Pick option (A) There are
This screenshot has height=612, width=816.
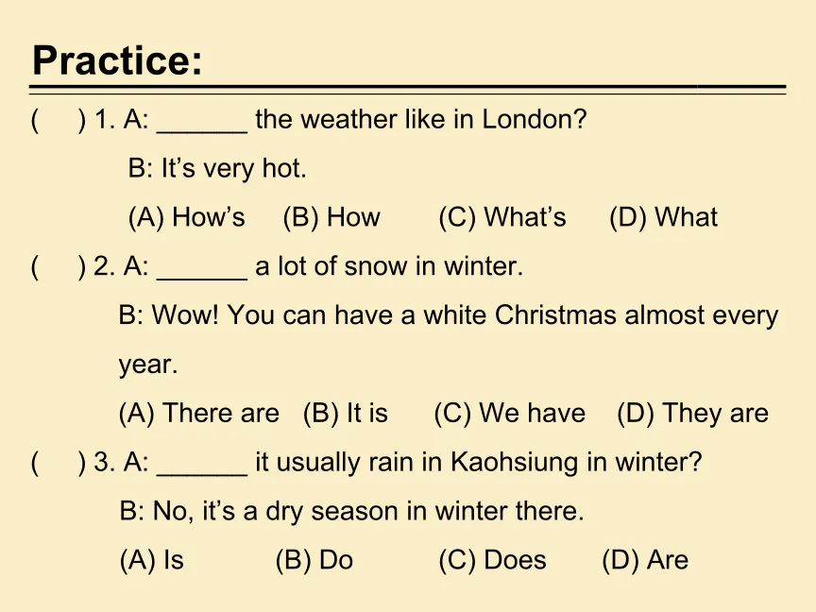[199, 413]
